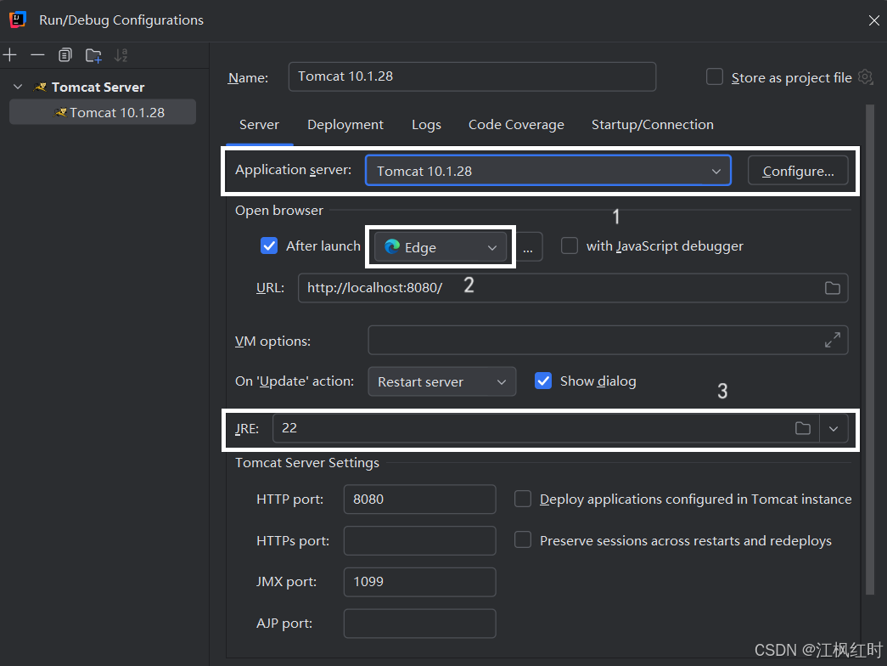
Task: Select the Tomcat 10.1.28 configuration in the tree
Action: pyautogui.click(x=103, y=112)
